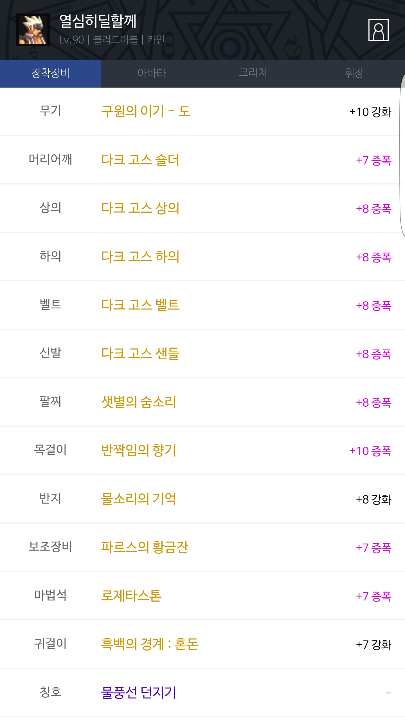Tap earring item 흑백의 경계 : 혼돈
The width and height of the screenshot is (405, 721).
[x=150, y=644]
